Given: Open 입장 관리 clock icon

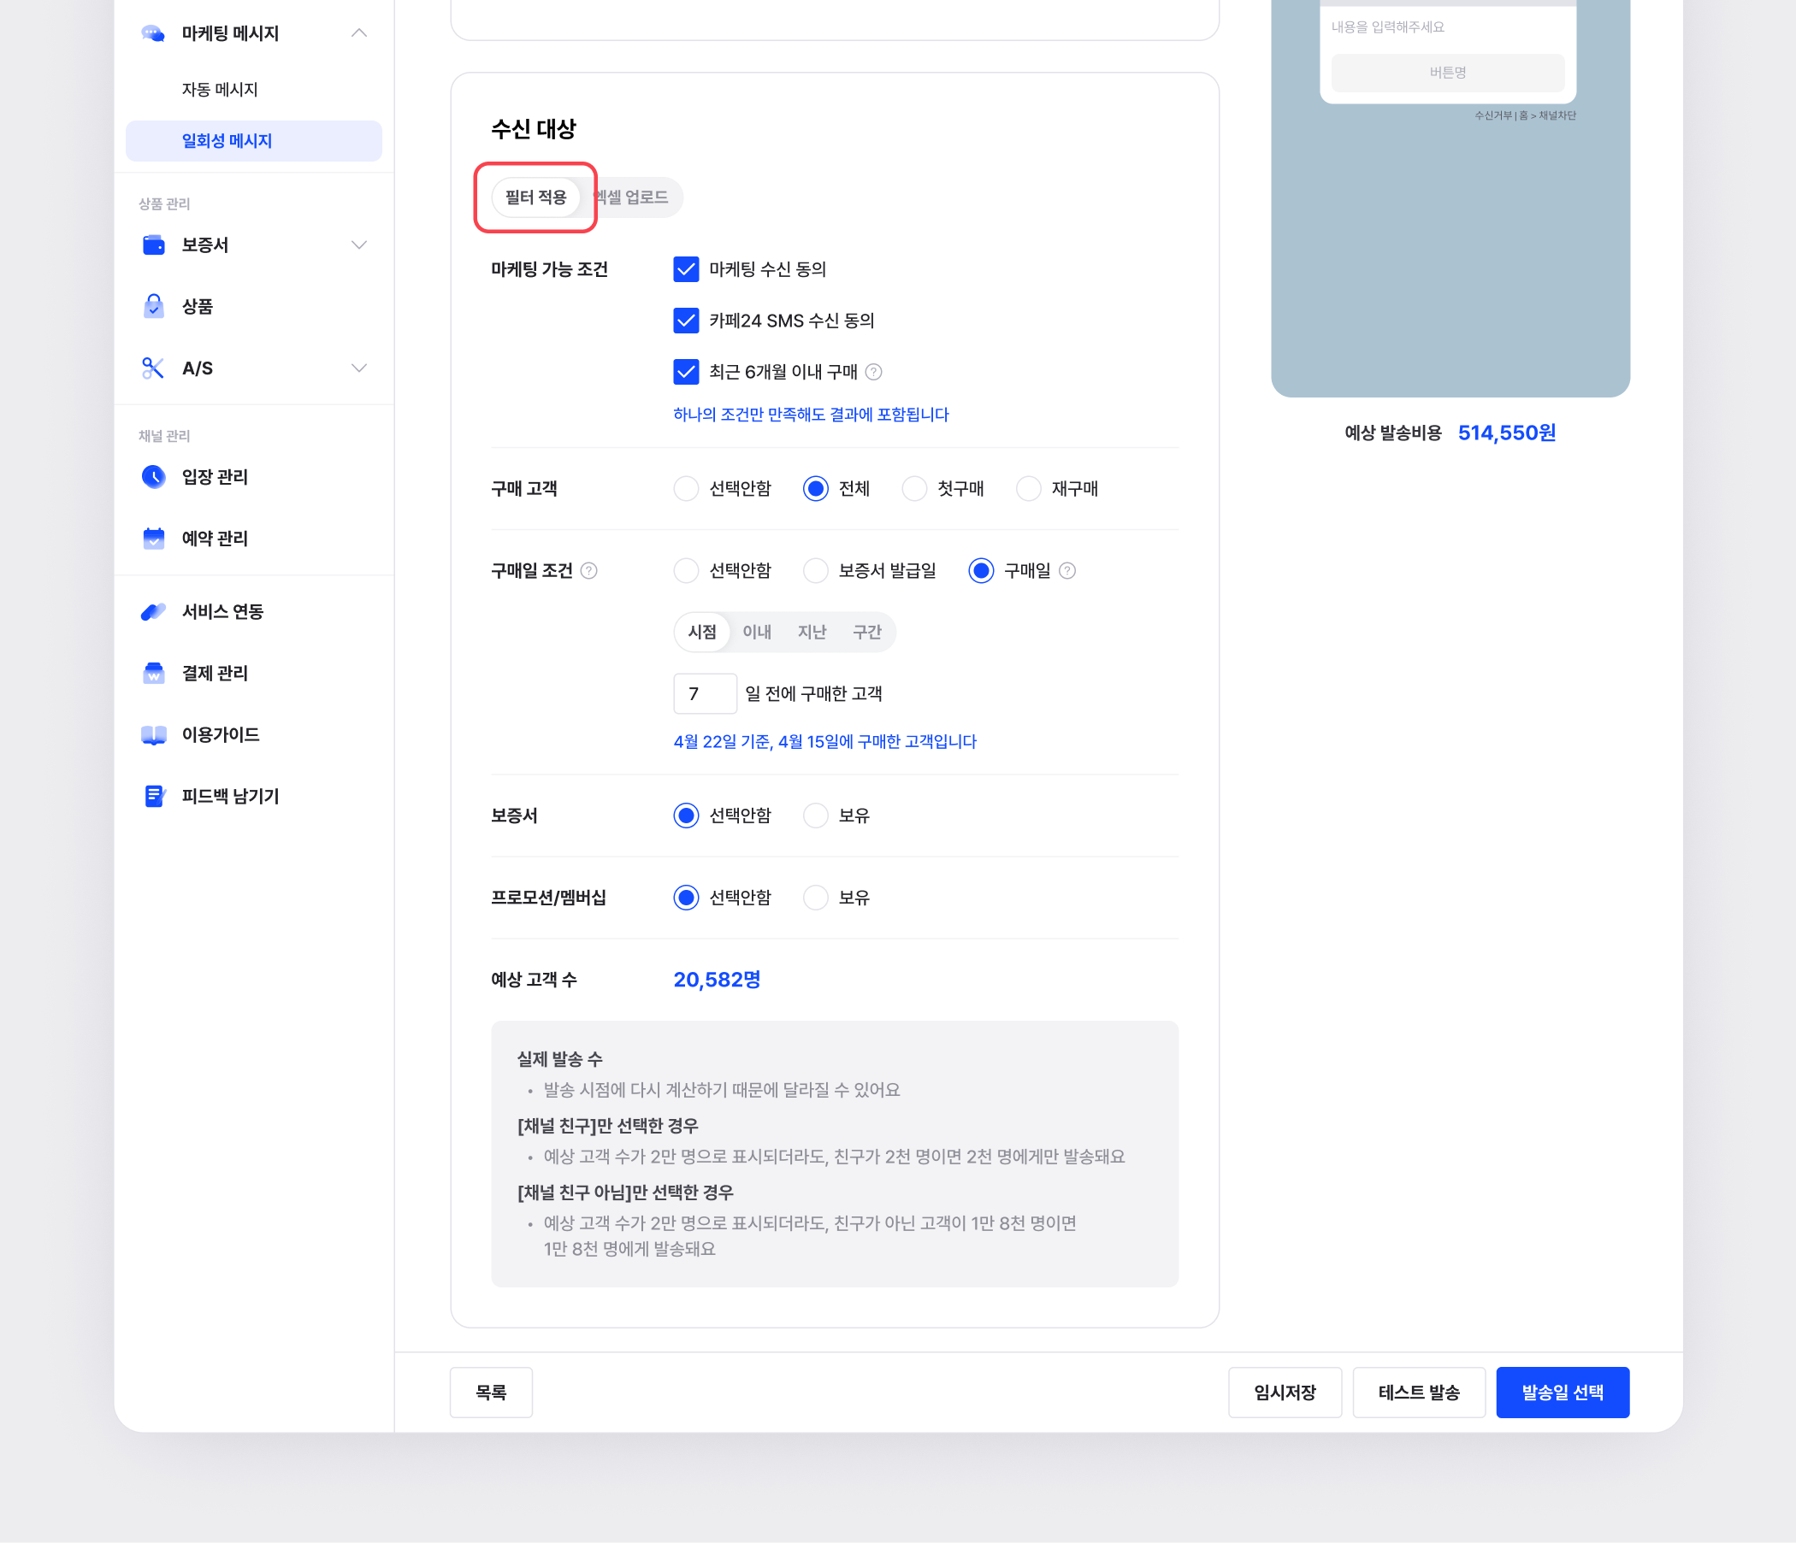Looking at the screenshot, I should click(x=153, y=476).
